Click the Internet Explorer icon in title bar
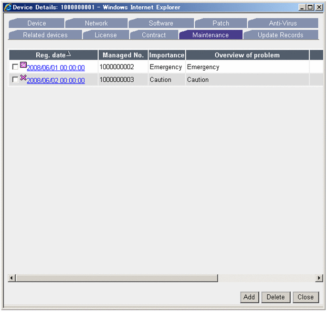Viewport: 327px width, 312px height. tap(8, 7)
